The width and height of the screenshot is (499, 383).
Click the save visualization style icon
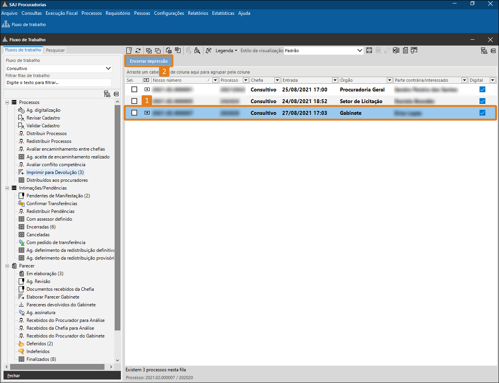tap(369, 51)
